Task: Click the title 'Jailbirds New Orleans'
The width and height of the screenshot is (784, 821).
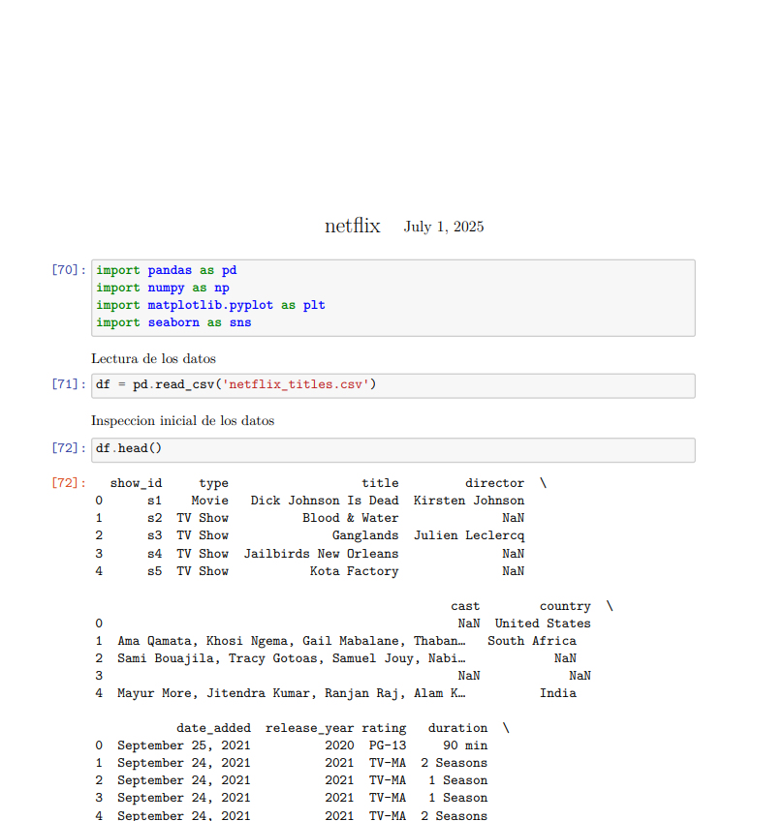Action: click(321, 554)
